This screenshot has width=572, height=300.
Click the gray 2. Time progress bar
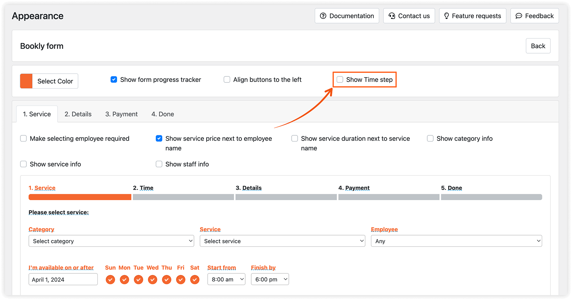coord(183,197)
